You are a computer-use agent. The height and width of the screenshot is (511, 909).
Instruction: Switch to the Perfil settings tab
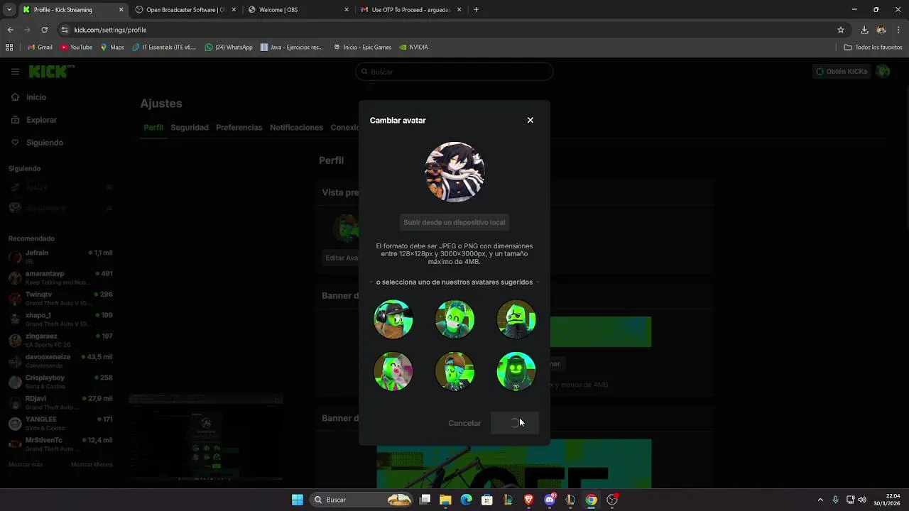point(153,128)
